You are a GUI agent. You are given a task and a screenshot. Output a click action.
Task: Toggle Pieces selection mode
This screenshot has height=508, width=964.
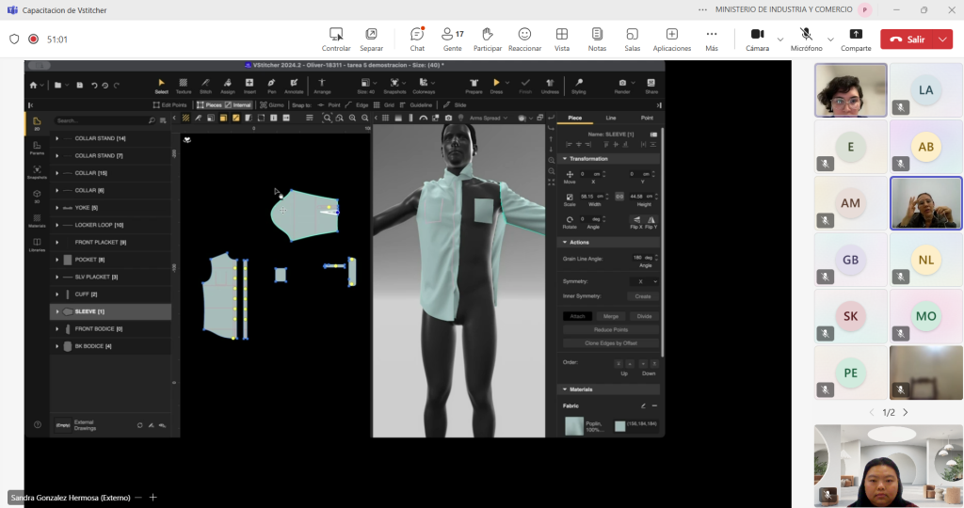210,105
